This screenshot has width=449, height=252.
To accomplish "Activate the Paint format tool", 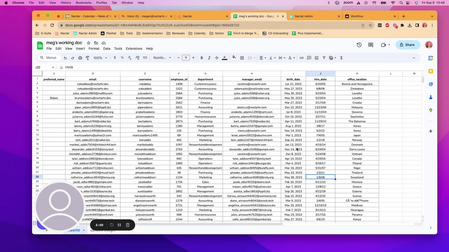I will [x=87, y=58].
